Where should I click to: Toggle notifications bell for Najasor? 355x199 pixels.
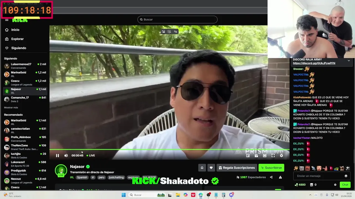click(x=202, y=168)
